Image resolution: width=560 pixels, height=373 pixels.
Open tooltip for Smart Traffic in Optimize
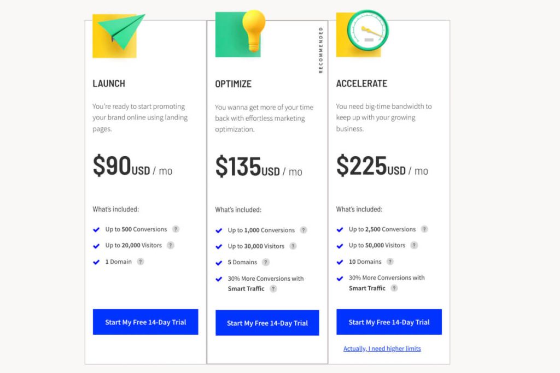point(272,288)
